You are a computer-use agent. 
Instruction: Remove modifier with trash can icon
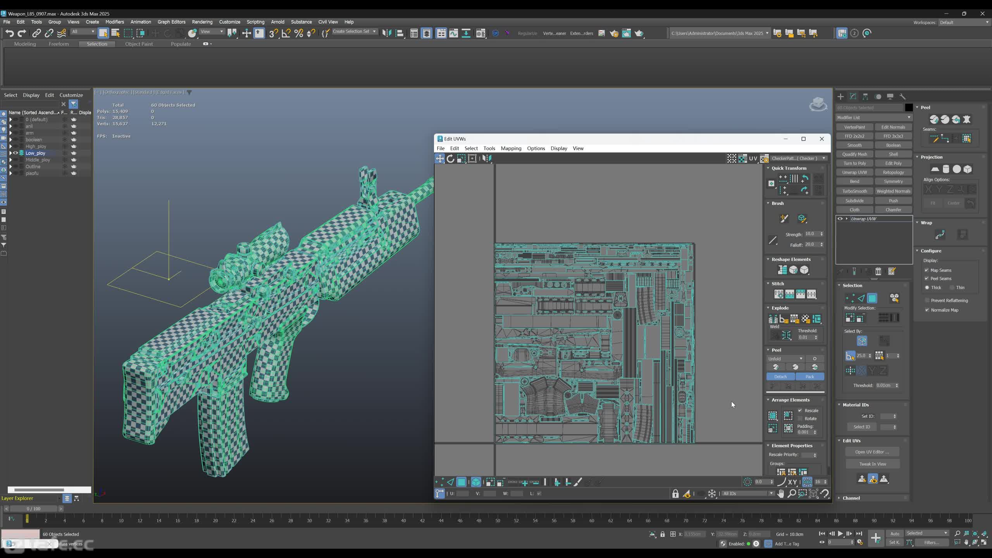point(878,272)
